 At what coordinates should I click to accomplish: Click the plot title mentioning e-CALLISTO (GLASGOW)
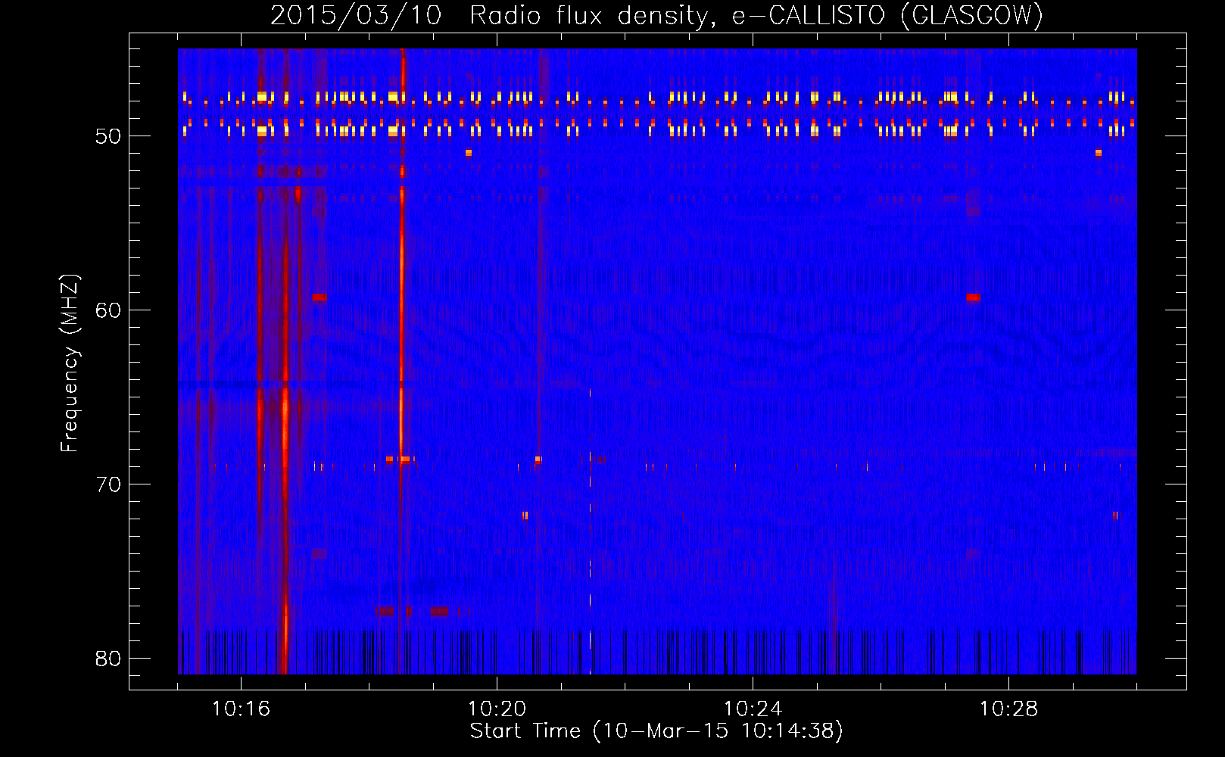657,15
